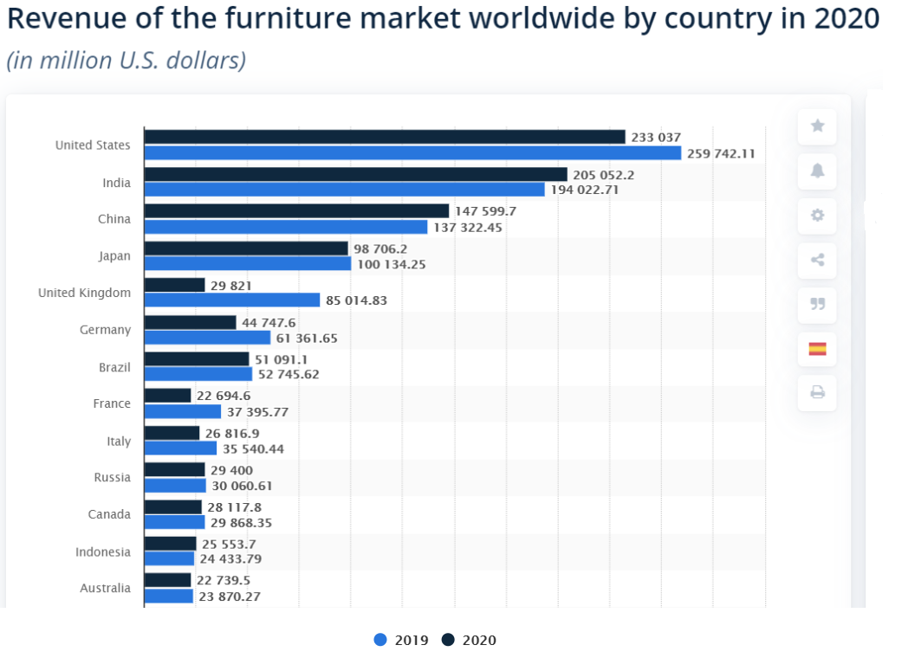
Task: Click the Spanish flag language icon
Action: (817, 349)
